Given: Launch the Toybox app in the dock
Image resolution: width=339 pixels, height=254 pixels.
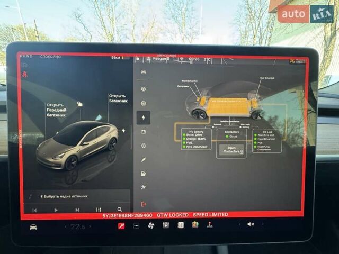Looking at the screenshot, I should [x=195, y=224].
